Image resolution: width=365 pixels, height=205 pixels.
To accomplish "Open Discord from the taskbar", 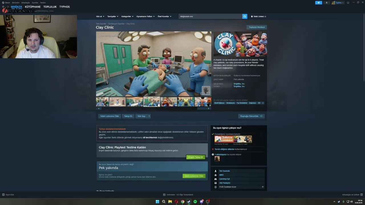I will point(202,202).
